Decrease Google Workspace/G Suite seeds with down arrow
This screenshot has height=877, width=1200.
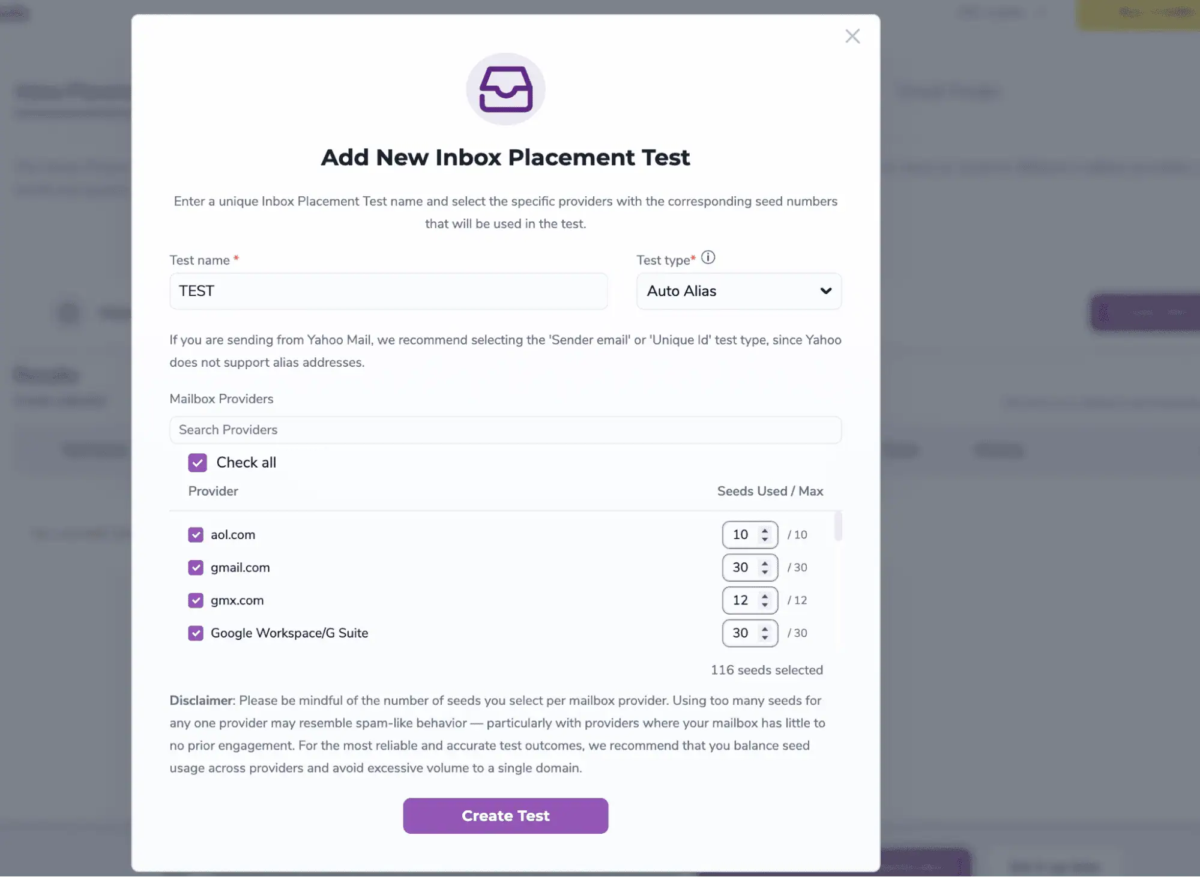point(764,637)
